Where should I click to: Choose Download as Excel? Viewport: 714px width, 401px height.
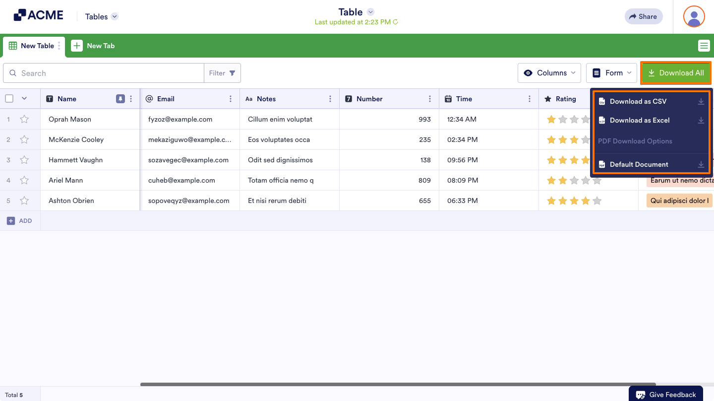tap(652, 120)
